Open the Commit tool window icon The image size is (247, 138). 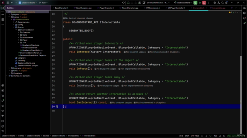[x=3, y=15]
